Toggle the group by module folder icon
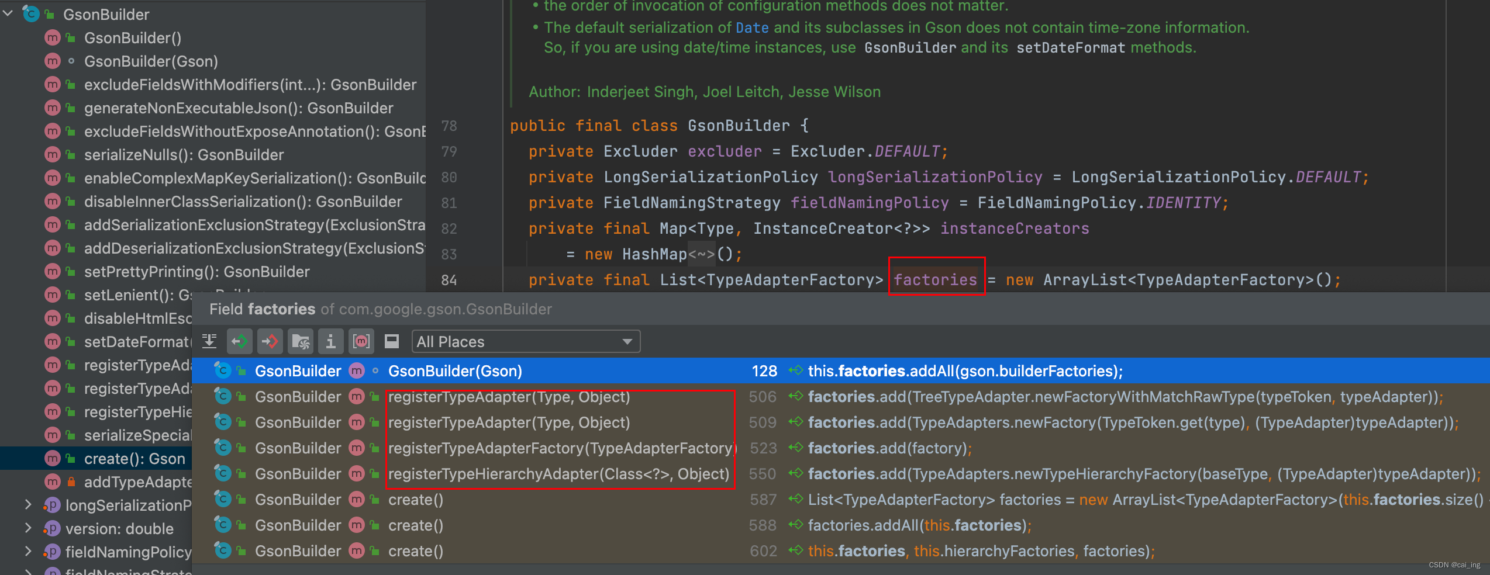The width and height of the screenshot is (1490, 575). click(x=301, y=341)
